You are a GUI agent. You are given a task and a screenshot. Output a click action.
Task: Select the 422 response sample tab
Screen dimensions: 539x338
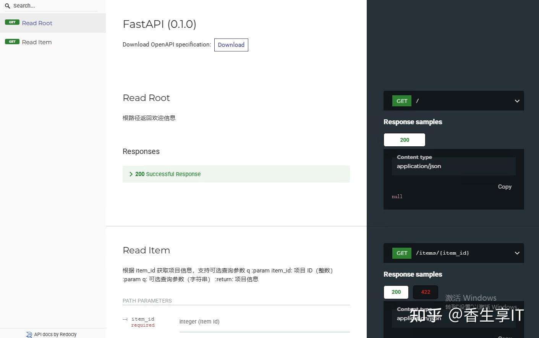[x=426, y=292]
